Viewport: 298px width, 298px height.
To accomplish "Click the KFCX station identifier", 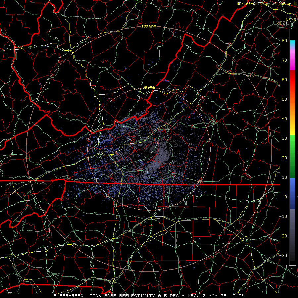I will click(194, 296).
